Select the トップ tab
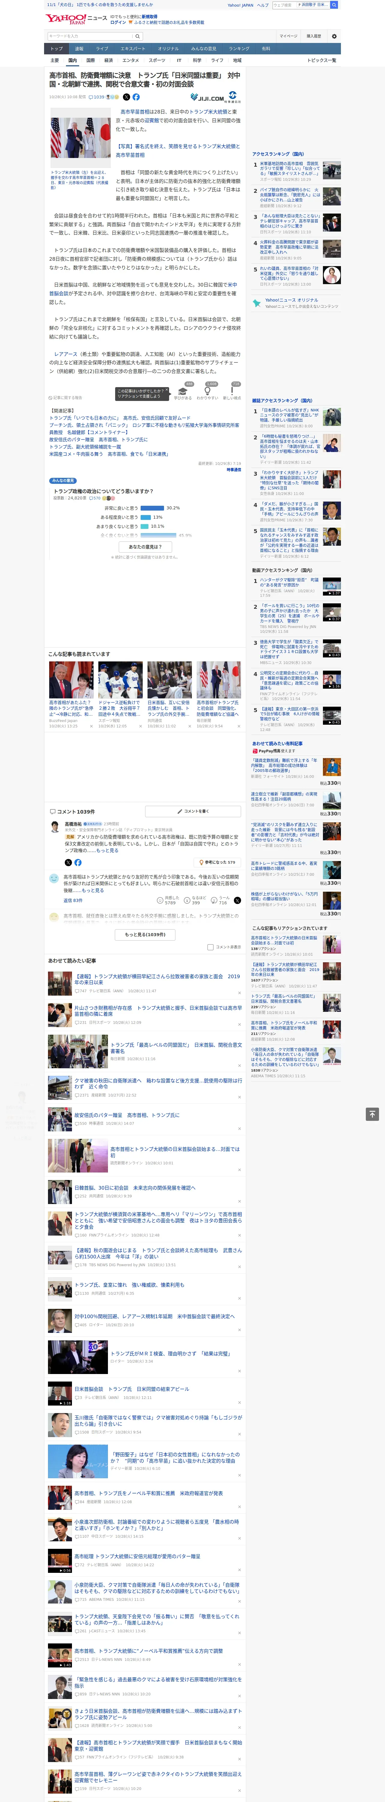385x1802 pixels. [57, 49]
